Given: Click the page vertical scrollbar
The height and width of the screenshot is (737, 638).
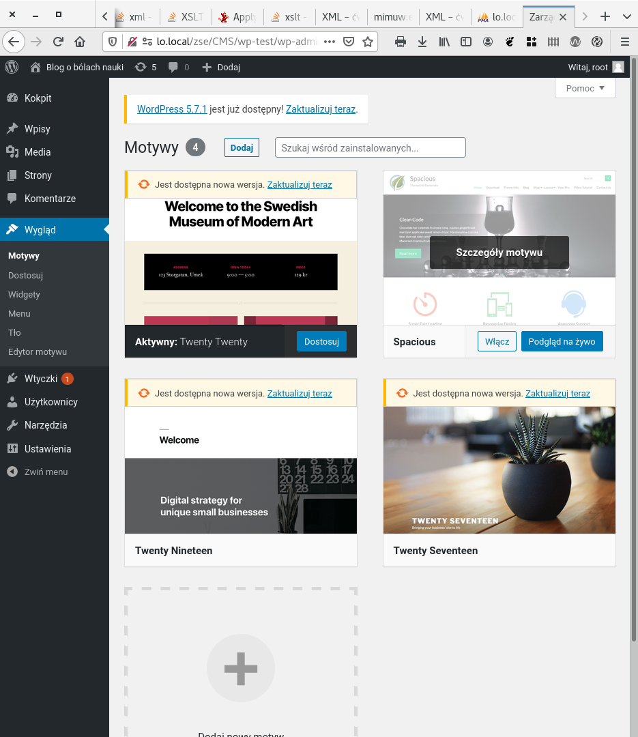Looking at the screenshot, I should coord(634,350).
